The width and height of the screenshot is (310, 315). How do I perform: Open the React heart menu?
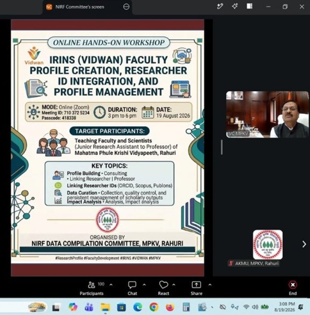163,289
